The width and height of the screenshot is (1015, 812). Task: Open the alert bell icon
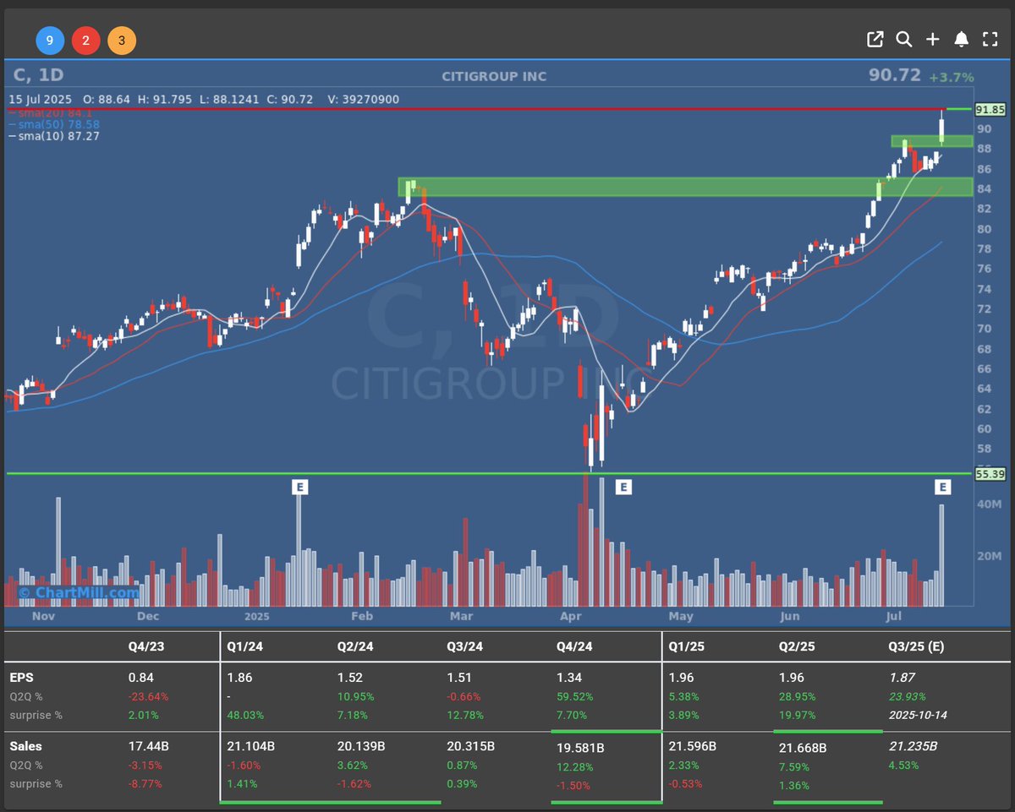pos(961,39)
